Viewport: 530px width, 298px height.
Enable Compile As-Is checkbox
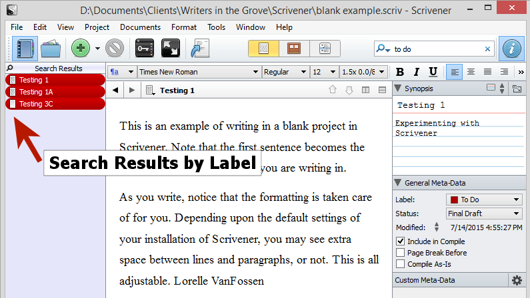(x=400, y=263)
